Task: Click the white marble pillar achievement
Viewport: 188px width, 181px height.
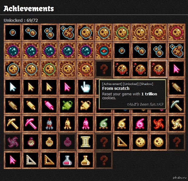Action: tap(86, 142)
